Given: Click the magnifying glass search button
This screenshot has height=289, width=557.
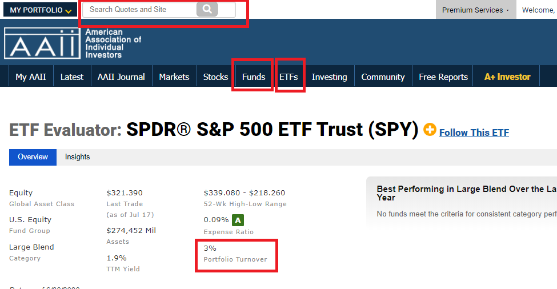Looking at the screenshot, I should coord(207,10).
